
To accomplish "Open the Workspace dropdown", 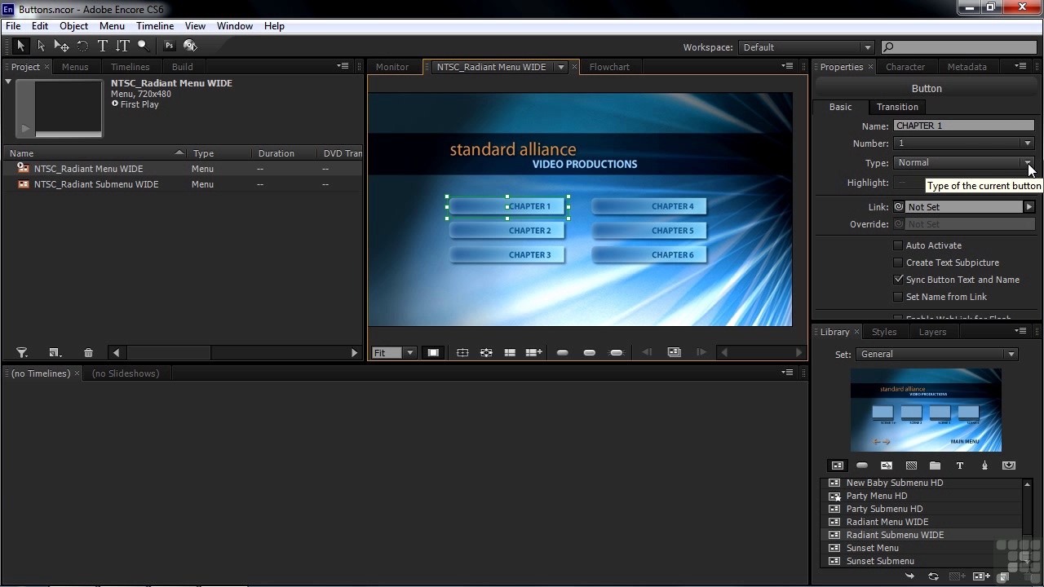I will point(806,47).
